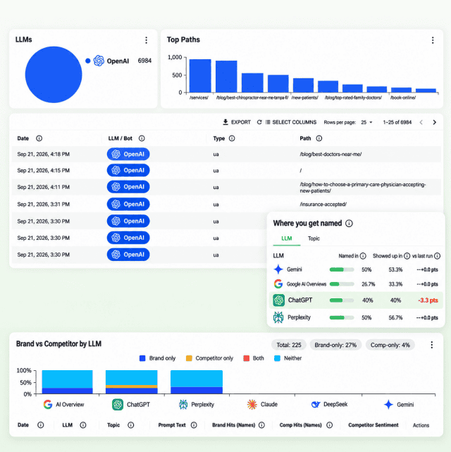Viewport: 451px width, 452px height.
Task: Toggle the Neither legend swatch
Action: click(277, 358)
